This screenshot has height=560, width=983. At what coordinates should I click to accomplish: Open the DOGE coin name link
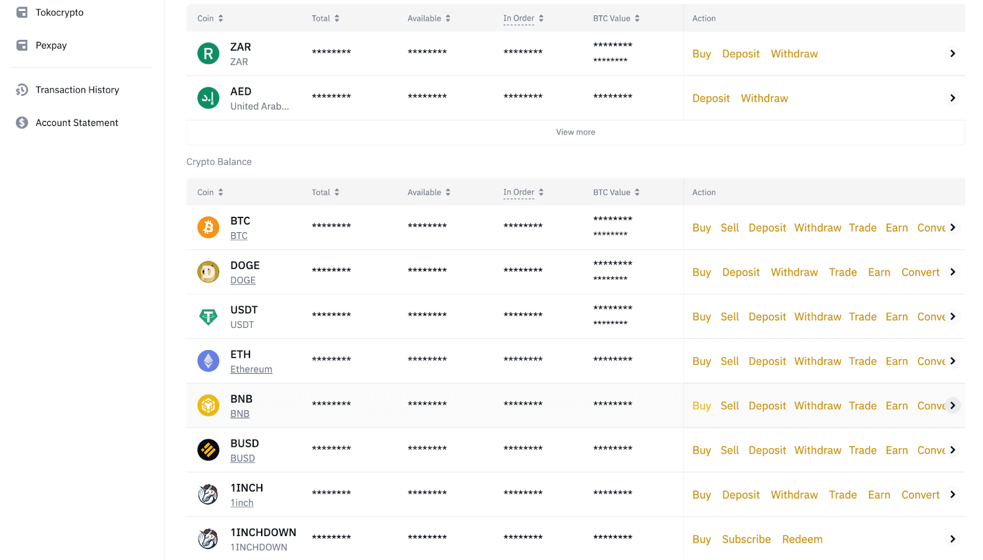pos(243,280)
